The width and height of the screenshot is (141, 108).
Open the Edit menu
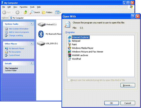coord(9,7)
